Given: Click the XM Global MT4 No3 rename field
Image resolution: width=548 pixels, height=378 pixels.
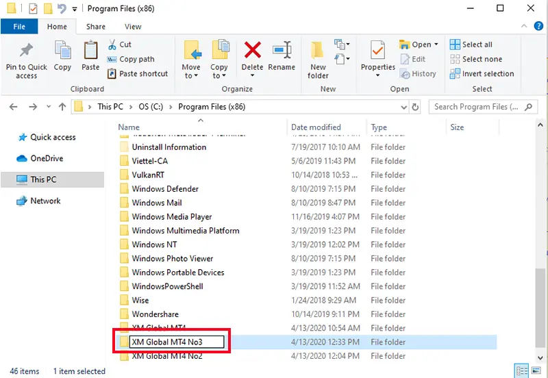Looking at the screenshot, I should click(177, 342).
